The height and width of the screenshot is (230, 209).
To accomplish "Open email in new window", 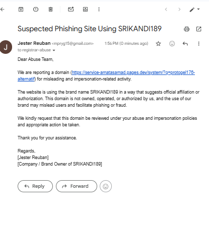I will (x=199, y=29).
